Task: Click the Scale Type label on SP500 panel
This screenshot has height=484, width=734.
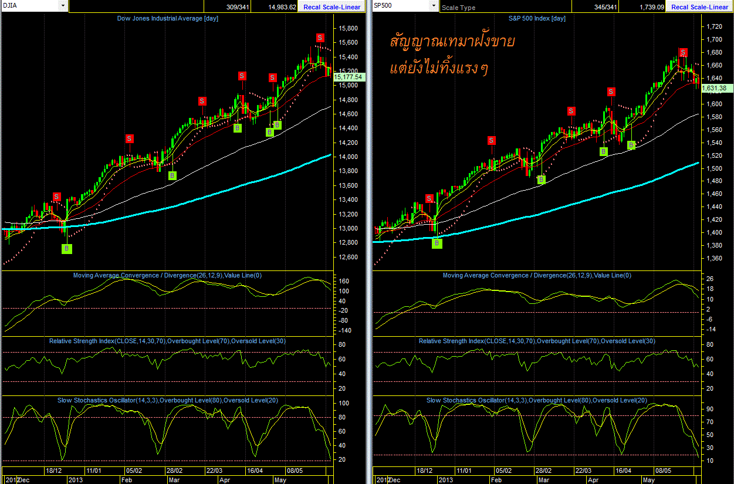Action: pos(459,8)
